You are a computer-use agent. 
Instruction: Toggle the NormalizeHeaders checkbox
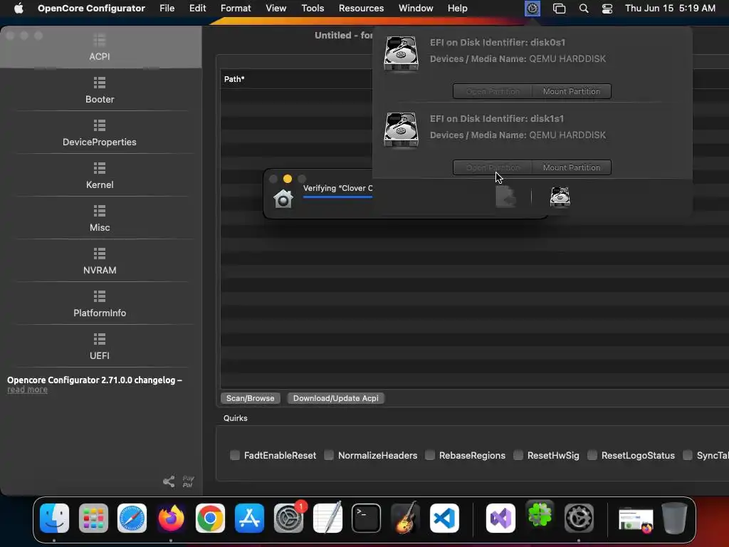point(329,455)
